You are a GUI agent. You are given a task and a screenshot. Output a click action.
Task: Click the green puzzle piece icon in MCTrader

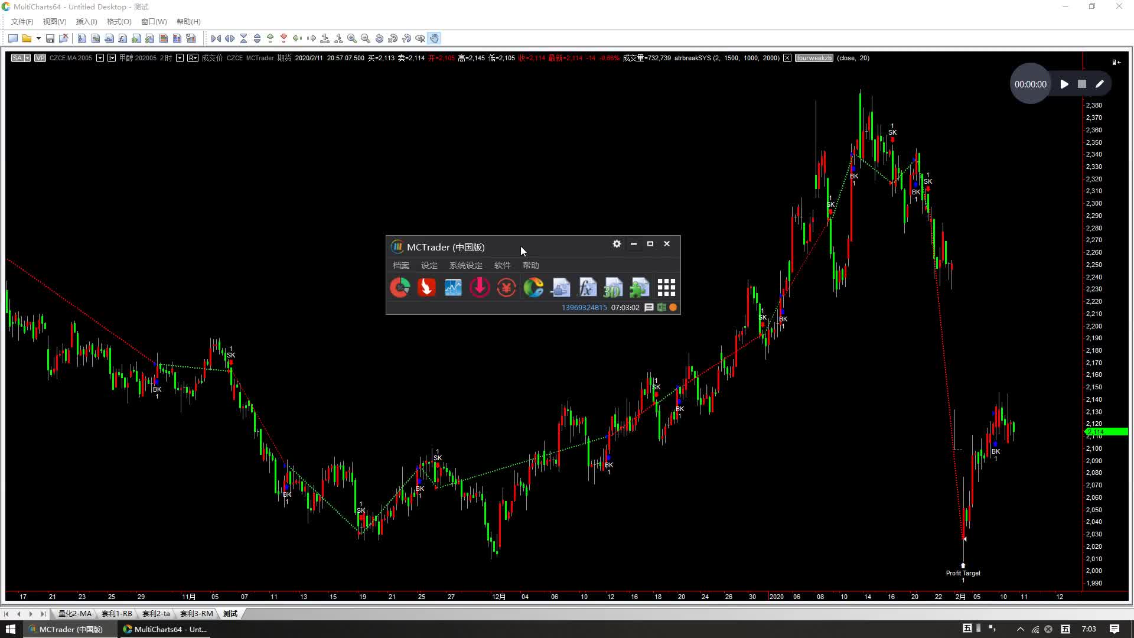[640, 288]
